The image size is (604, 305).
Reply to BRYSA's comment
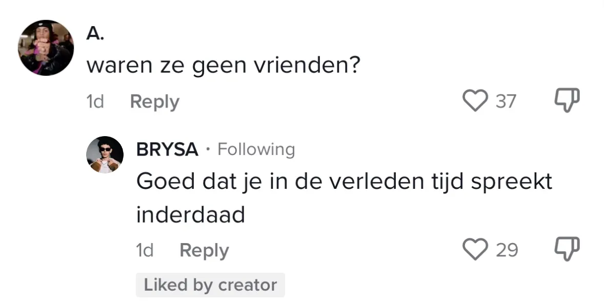204,250
